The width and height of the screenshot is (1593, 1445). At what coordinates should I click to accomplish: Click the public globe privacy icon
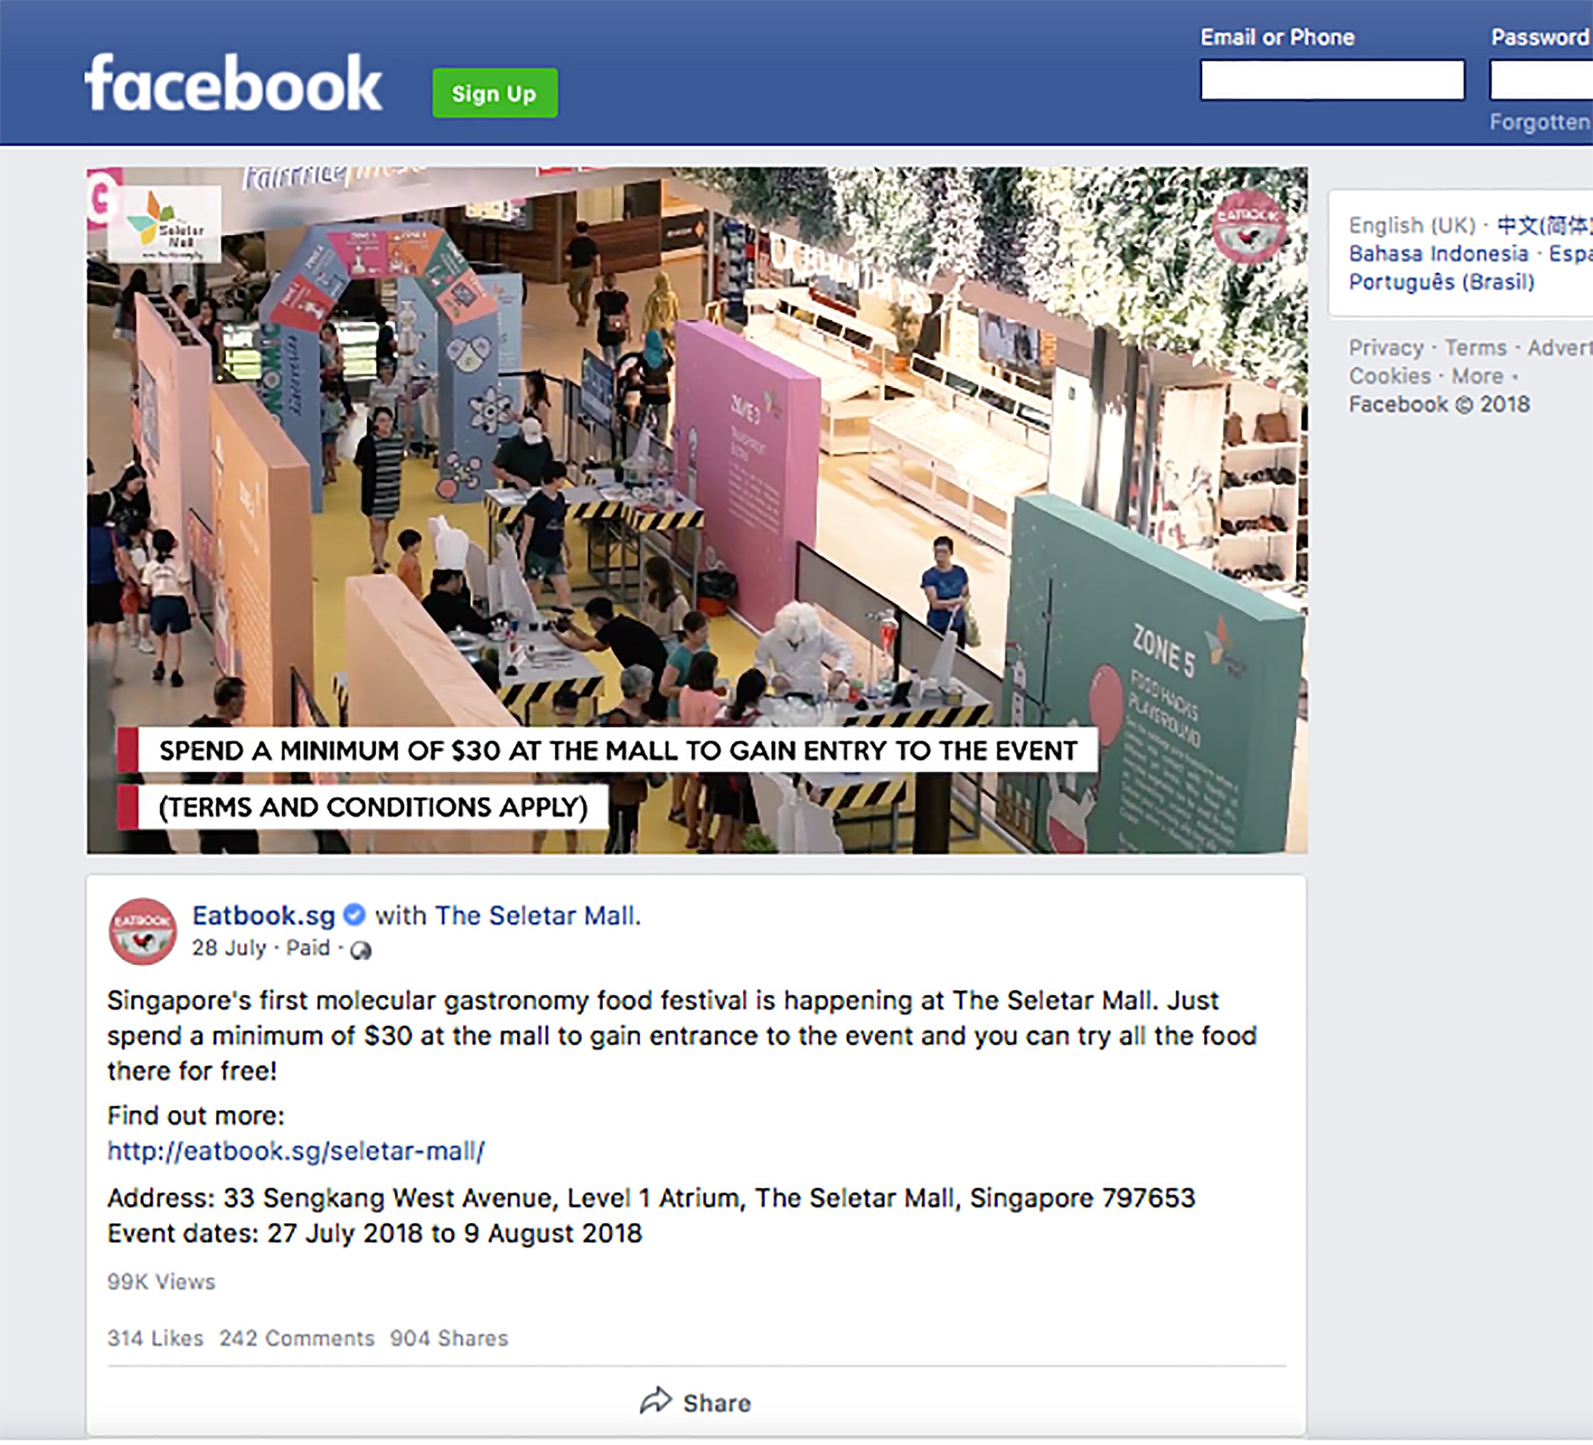(x=361, y=950)
